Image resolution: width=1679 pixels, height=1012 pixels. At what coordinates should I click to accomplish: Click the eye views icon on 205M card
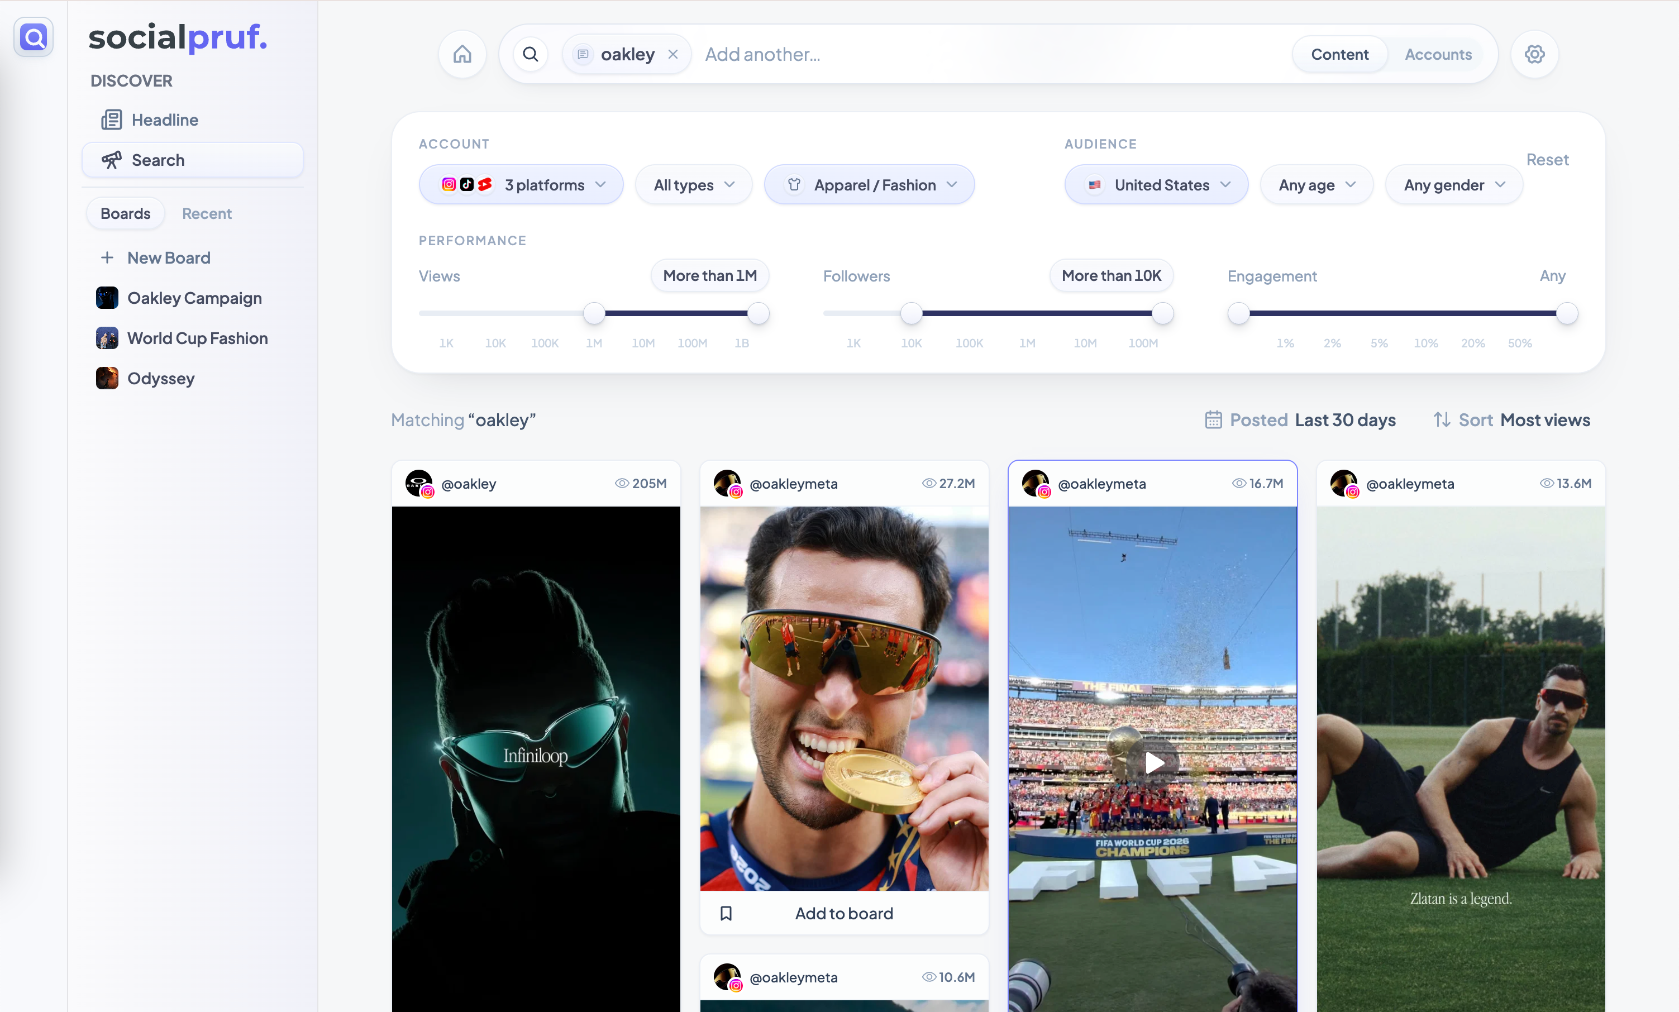(x=622, y=483)
